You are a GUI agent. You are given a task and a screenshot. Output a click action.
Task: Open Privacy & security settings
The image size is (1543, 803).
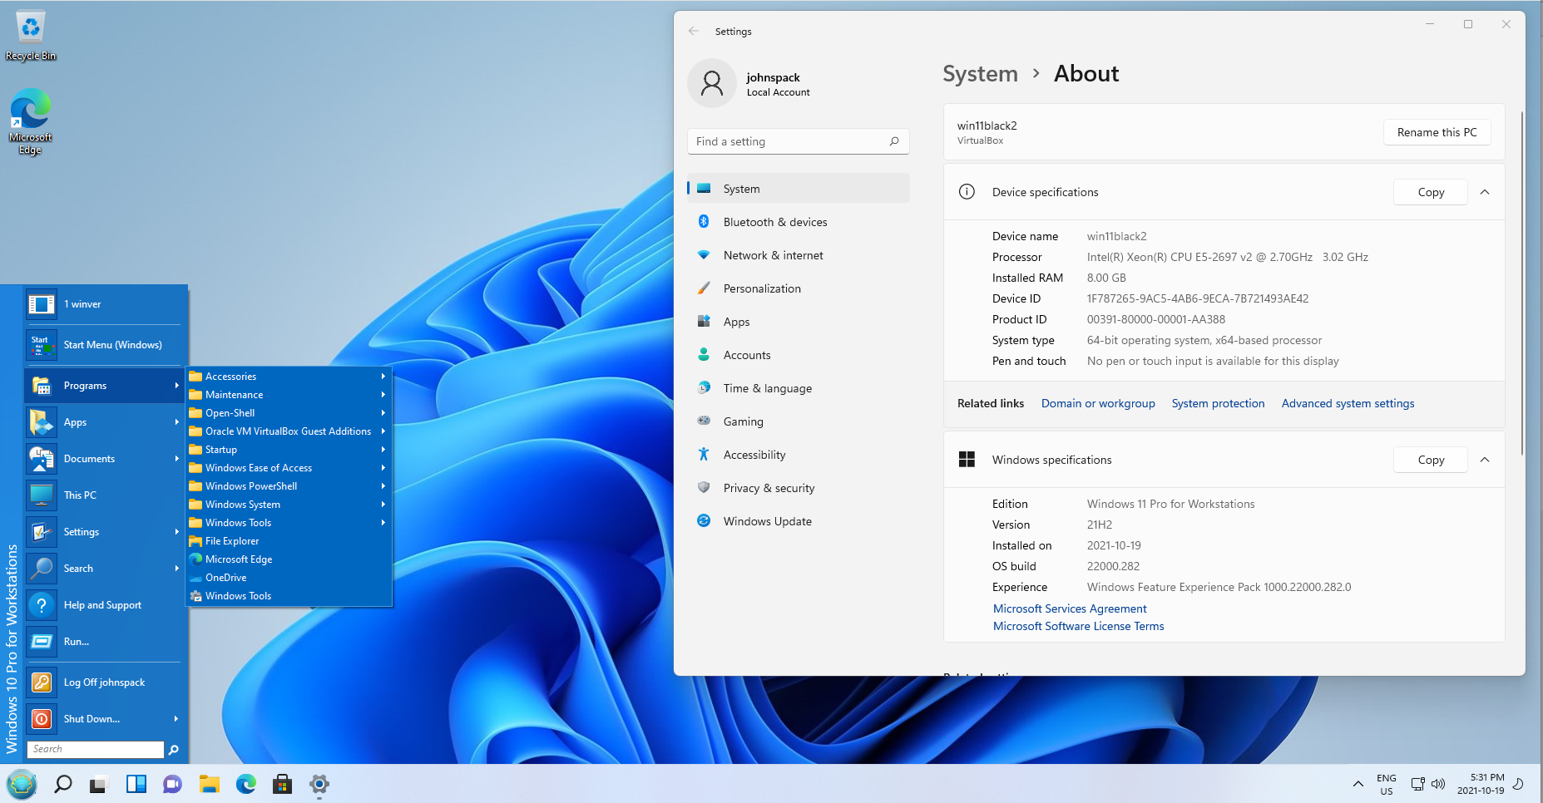point(798,488)
